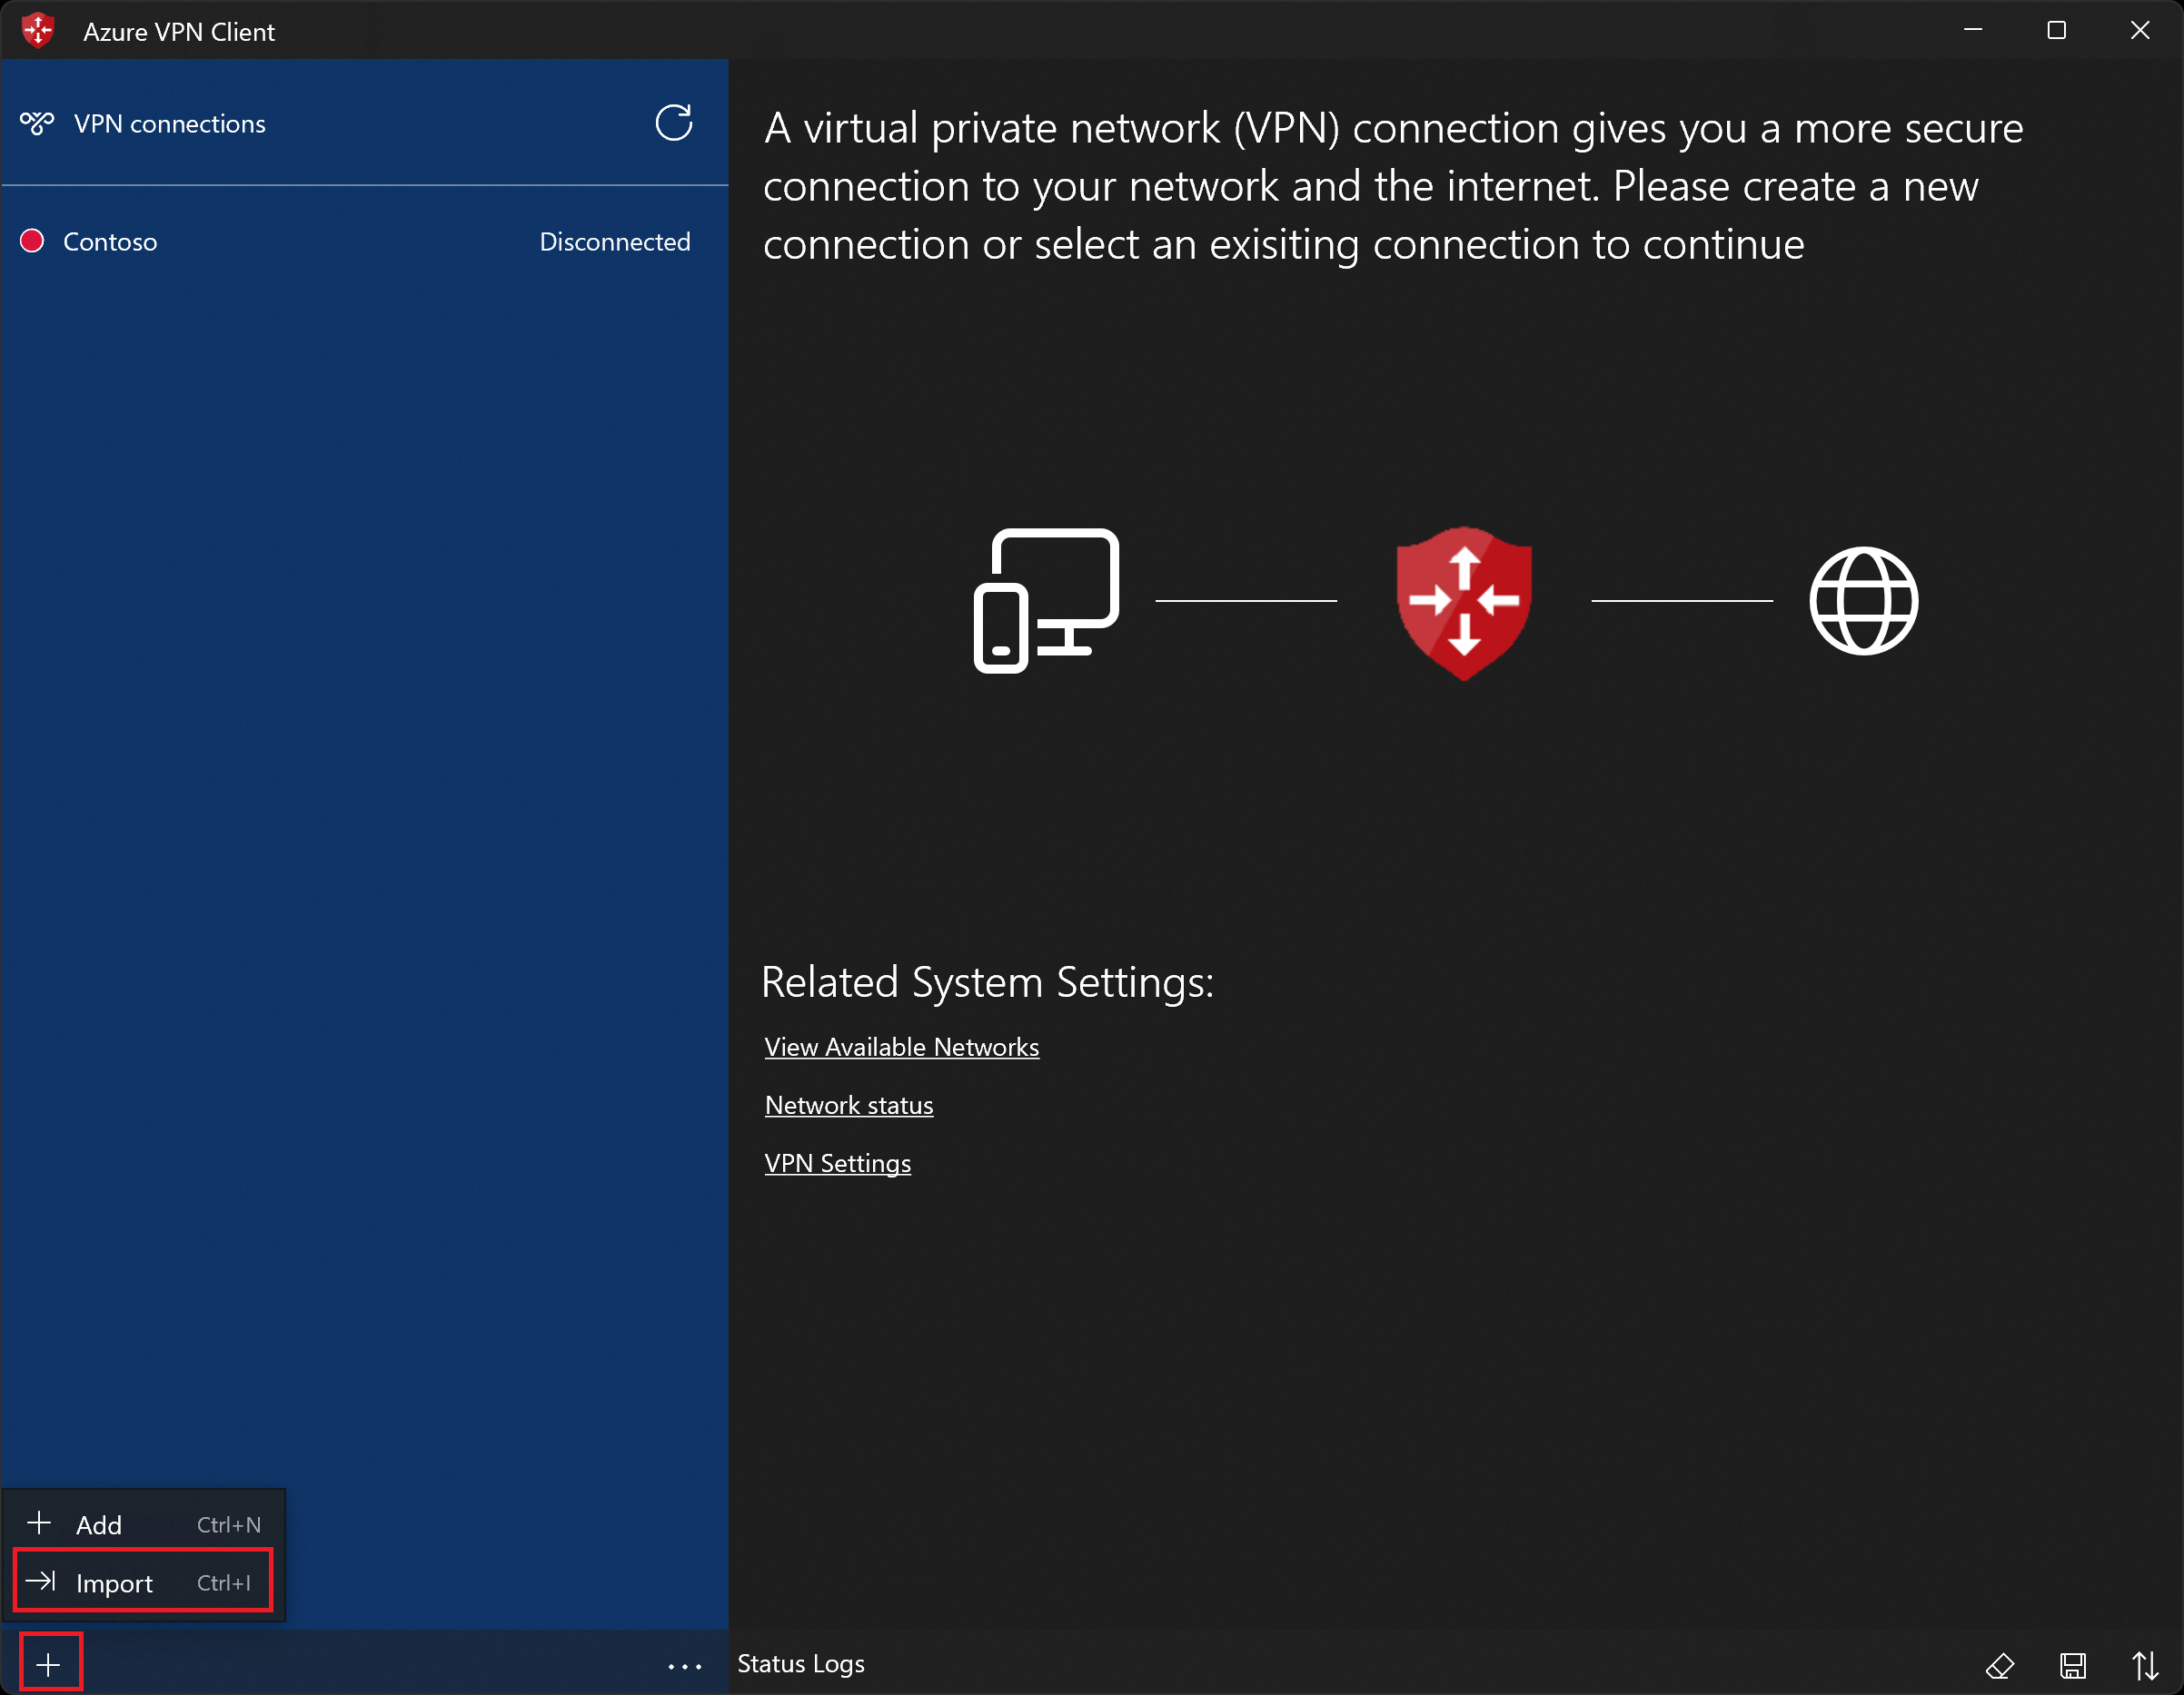Click the plus button to add connection
Image resolution: width=2184 pixels, height=1695 pixels.
[x=49, y=1664]
